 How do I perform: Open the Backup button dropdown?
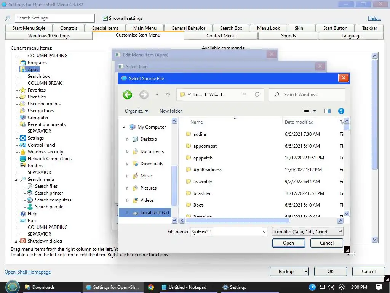point(306,272)
